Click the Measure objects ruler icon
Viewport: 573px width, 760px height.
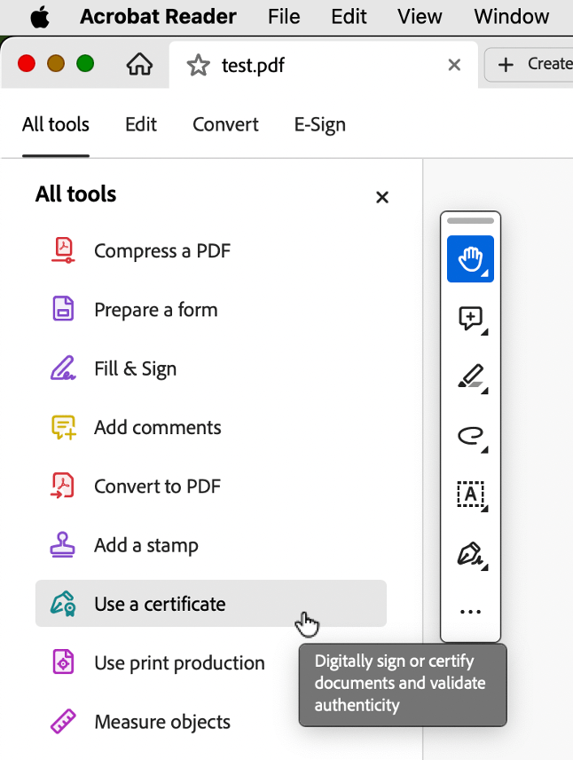[x=64, y=722]
